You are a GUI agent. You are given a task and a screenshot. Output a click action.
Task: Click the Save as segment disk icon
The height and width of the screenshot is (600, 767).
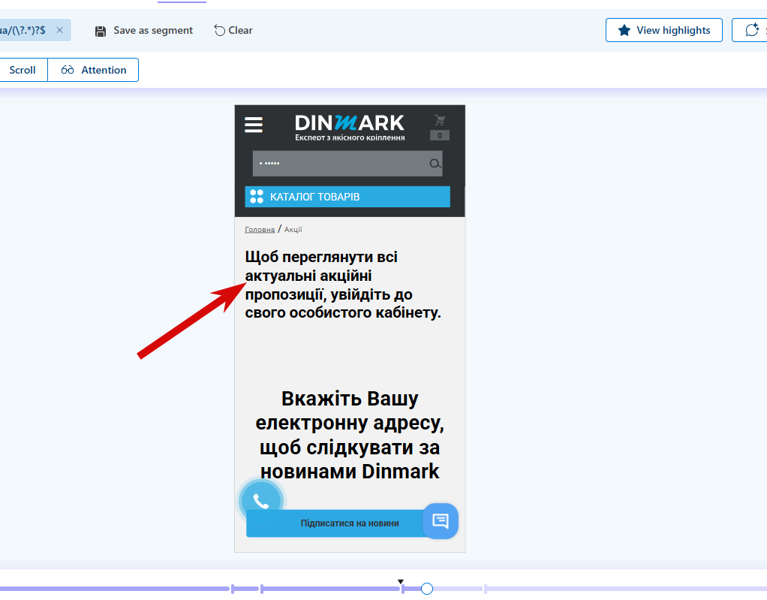(101, 32)
